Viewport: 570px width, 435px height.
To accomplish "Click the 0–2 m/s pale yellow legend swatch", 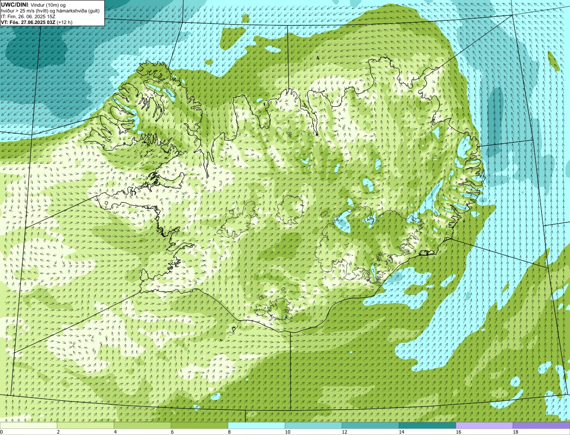I will [x=28, y=425].
